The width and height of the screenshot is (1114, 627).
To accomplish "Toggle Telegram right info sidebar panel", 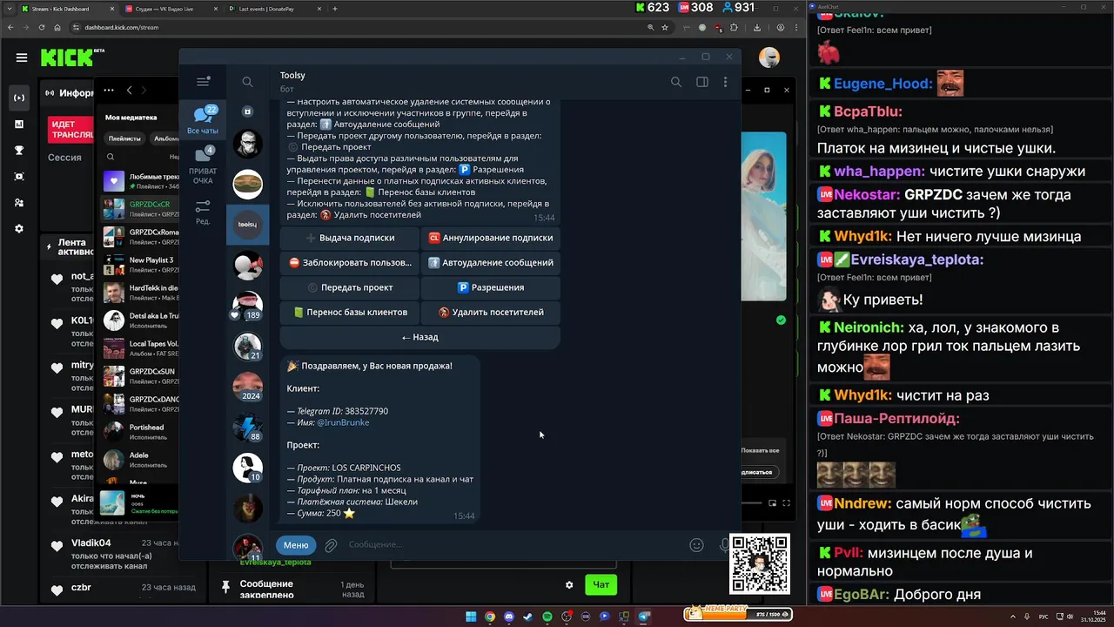I will tap(701, 82).
